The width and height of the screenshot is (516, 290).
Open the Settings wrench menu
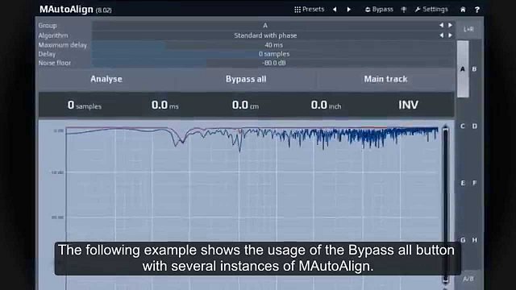pyautogui.click(x=431, y=9)
